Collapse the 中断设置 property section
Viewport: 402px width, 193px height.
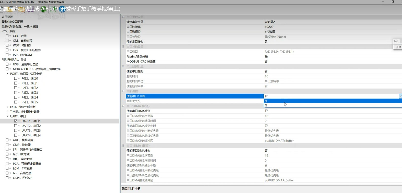point(123,91)
